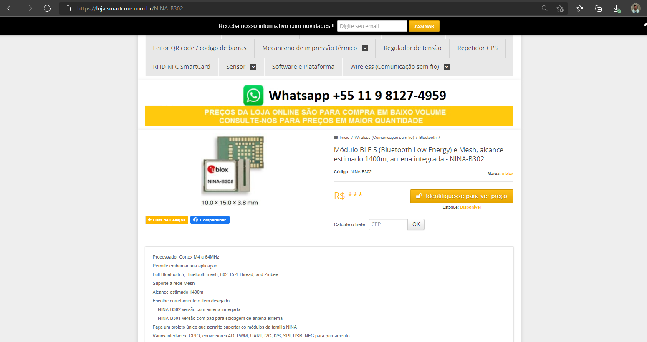
Task: Show browser downloads
Action: (617, 8)
